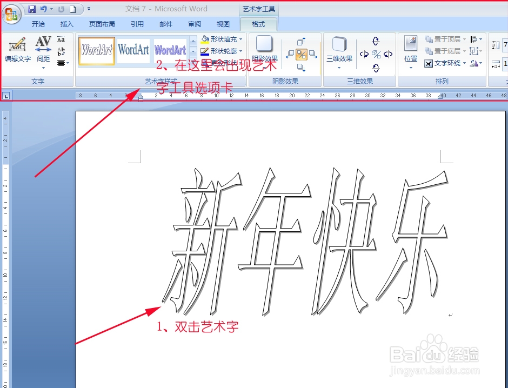Expand the WordArt styles gallery
Screen dimensions: 508x388
click(x=193, y=62)
